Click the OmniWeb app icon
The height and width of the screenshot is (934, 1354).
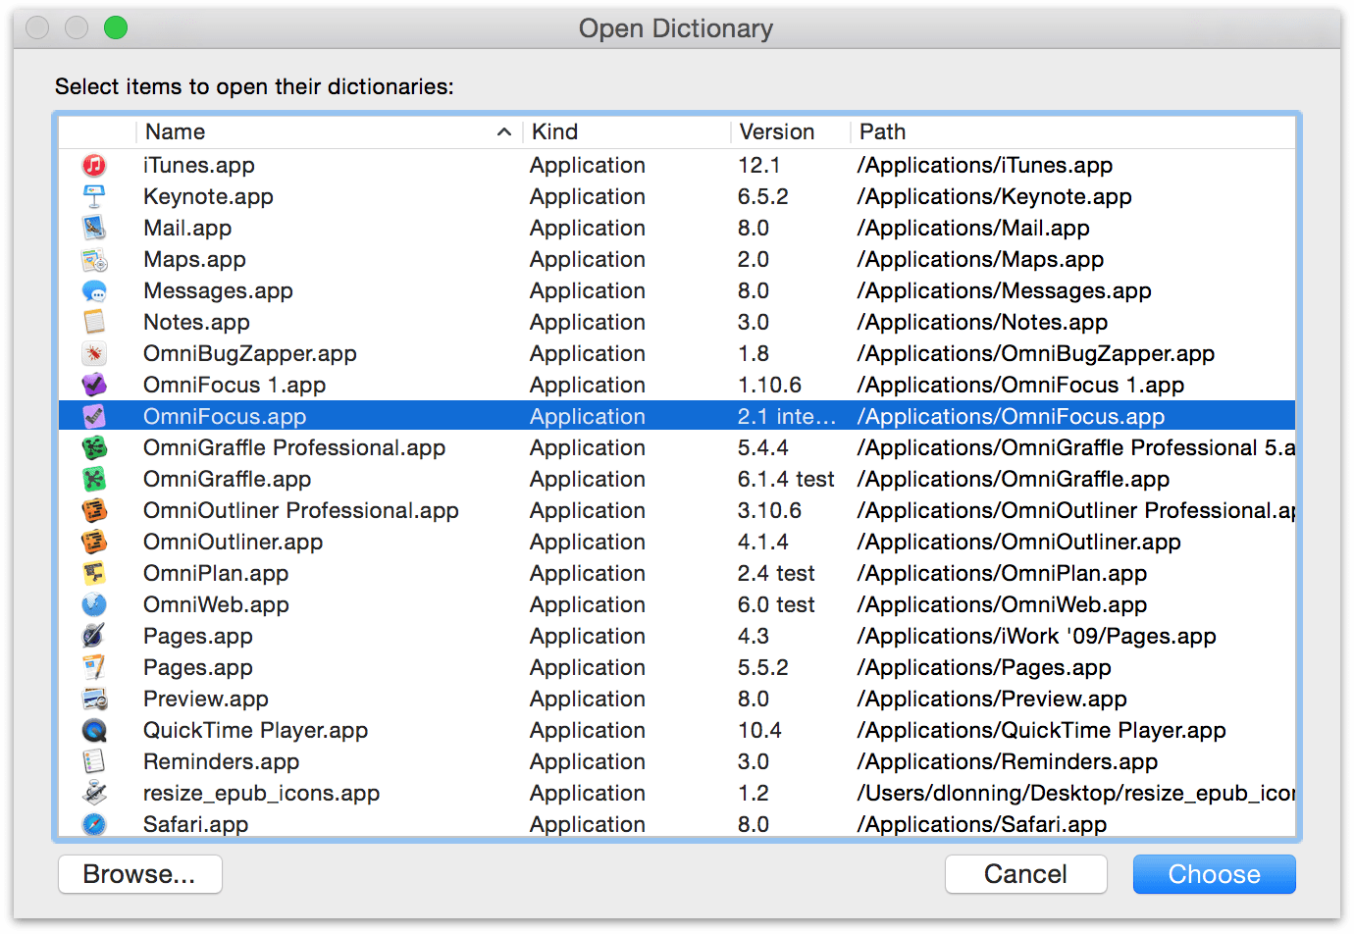click(x=94, y=604)
